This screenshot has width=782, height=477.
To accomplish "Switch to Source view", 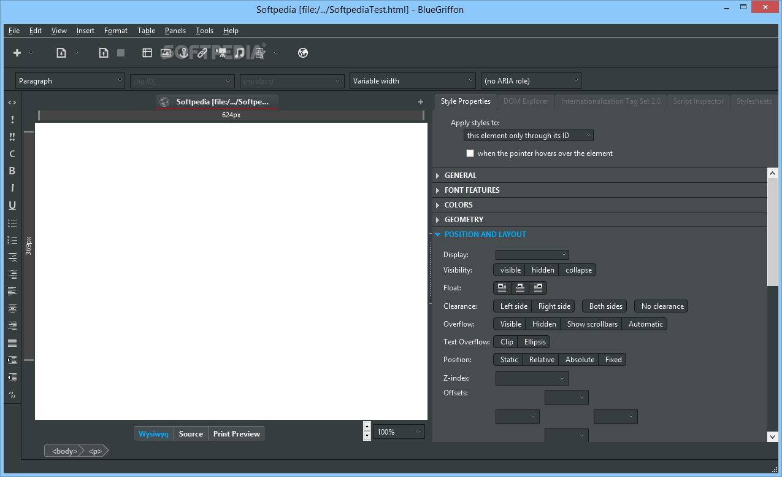I will pyautogui.click(x=191, y=434).
